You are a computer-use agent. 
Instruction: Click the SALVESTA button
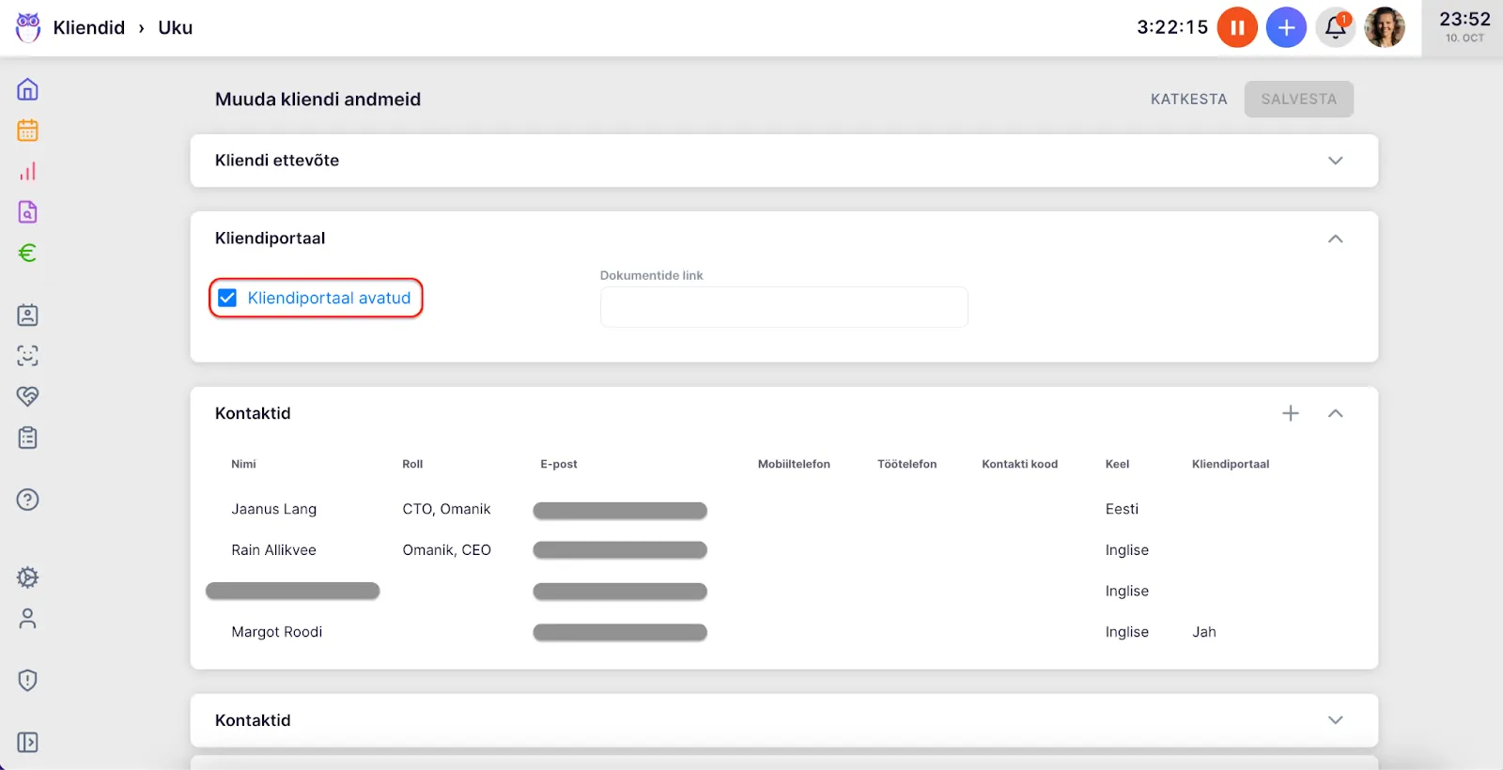[1298, 100]
